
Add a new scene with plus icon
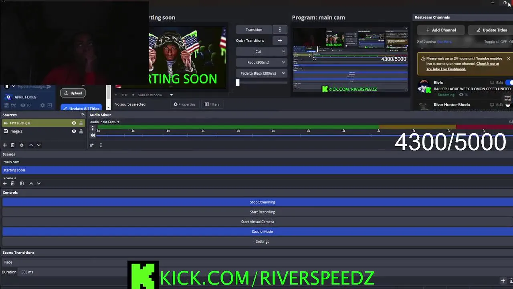pos(5,183)
